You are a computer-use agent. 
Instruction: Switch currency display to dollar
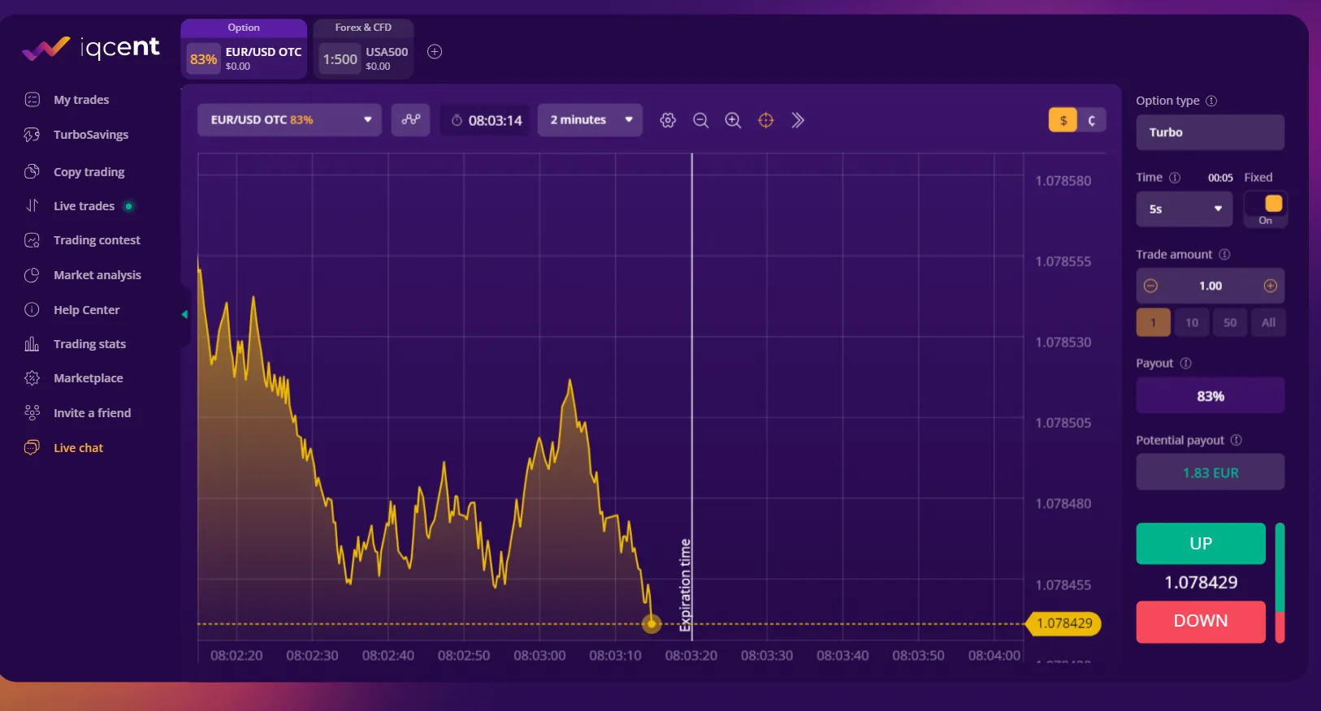pyautogui.click(x=1063, y=120)
